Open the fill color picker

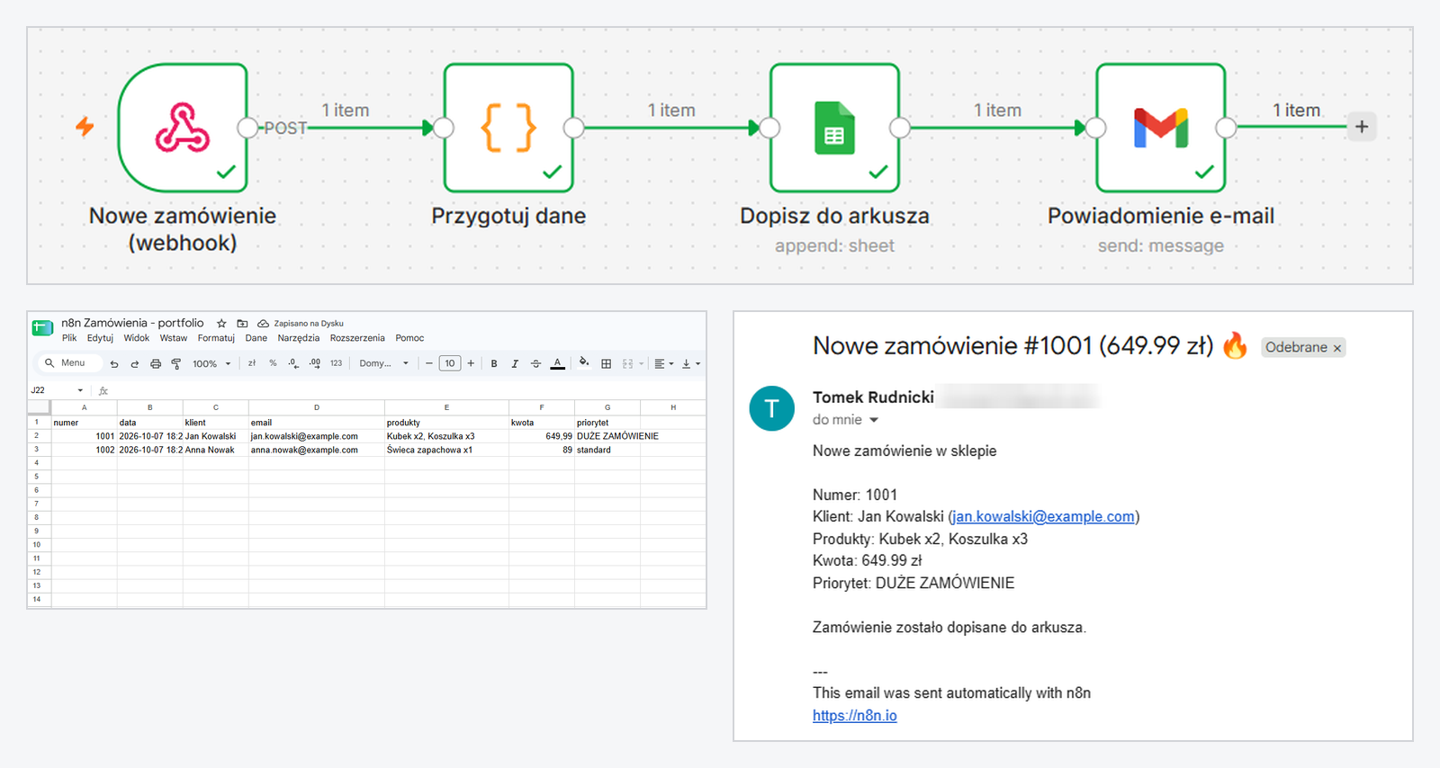(584, 363)
